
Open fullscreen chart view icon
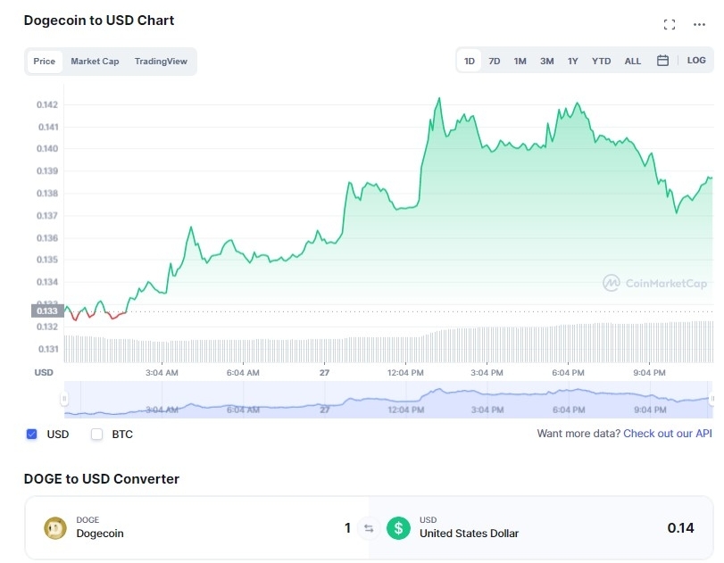(670, 24)
